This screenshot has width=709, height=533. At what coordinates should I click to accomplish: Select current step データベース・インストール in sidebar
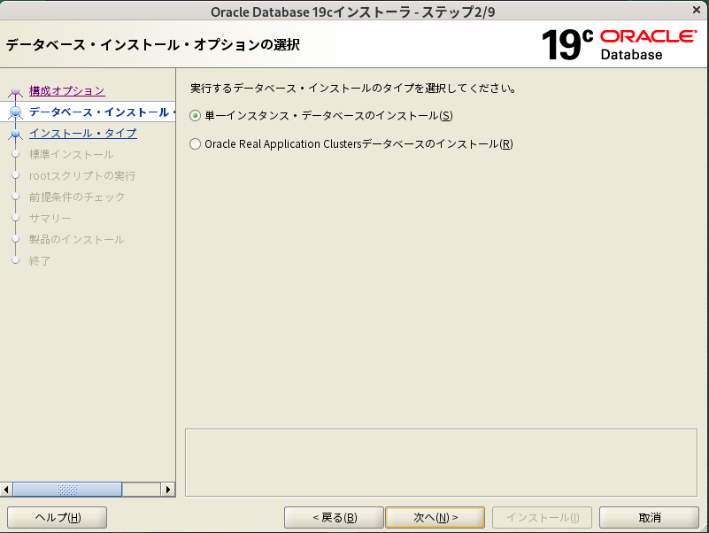[102, 112]
